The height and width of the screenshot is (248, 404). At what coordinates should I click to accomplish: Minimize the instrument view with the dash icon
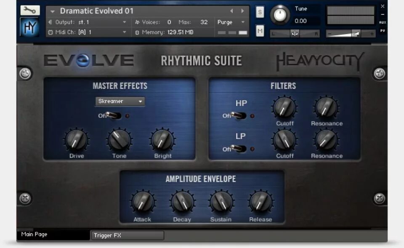383,14
